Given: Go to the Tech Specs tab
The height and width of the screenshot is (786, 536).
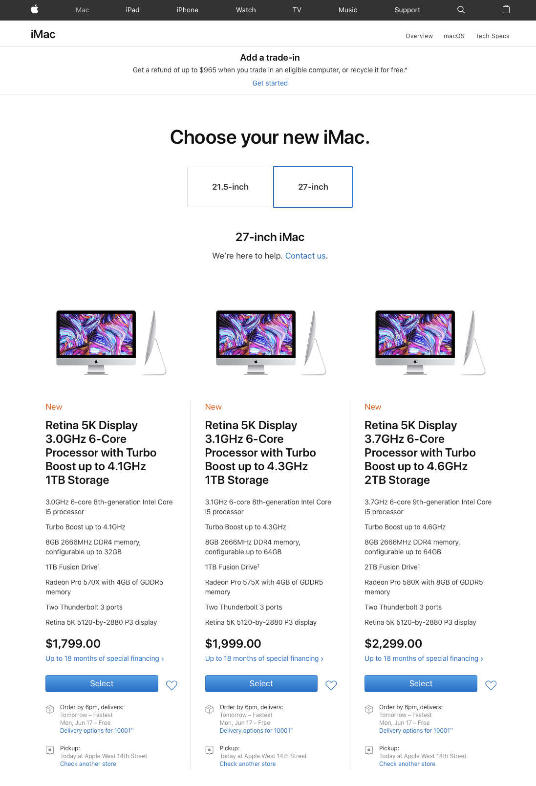Looking at the screenshot, I should [492, 36].
